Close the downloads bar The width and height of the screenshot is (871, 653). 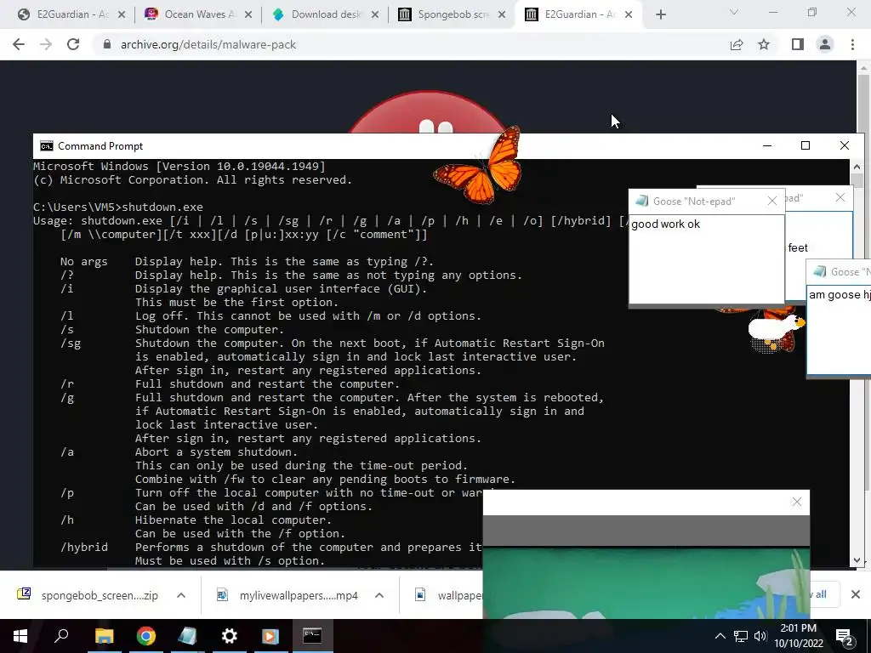click(856, 594)
